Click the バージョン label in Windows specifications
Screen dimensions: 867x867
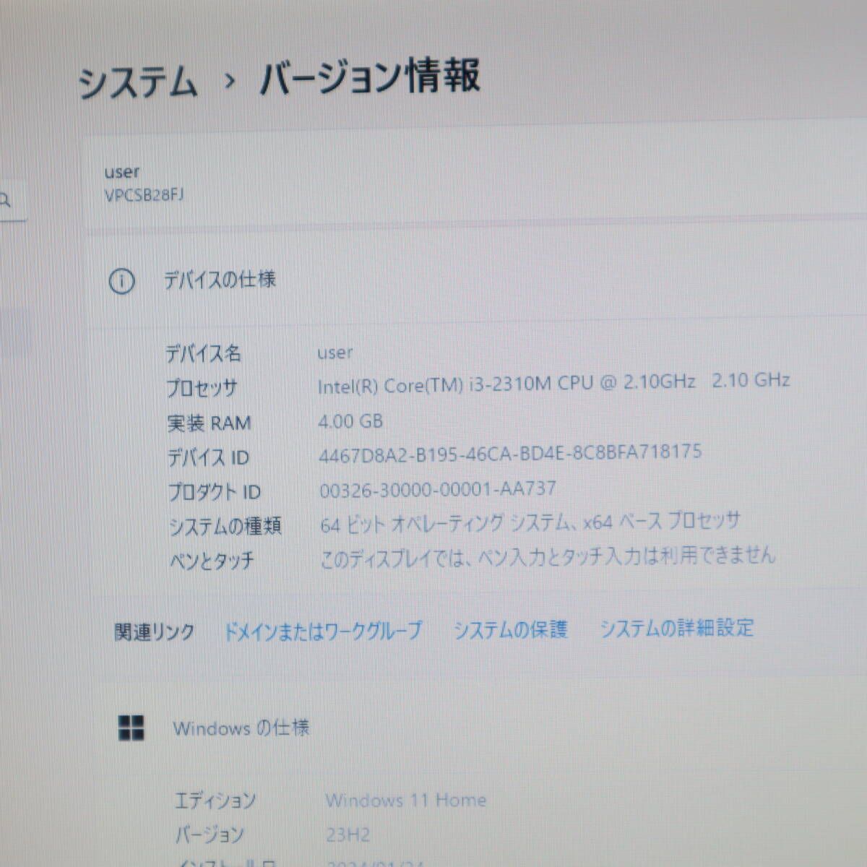[210, 835]
